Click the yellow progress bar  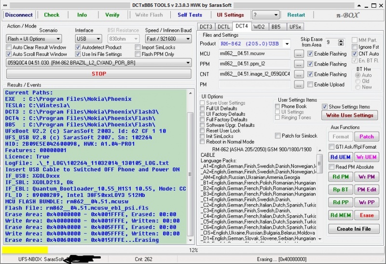[25, 250]
